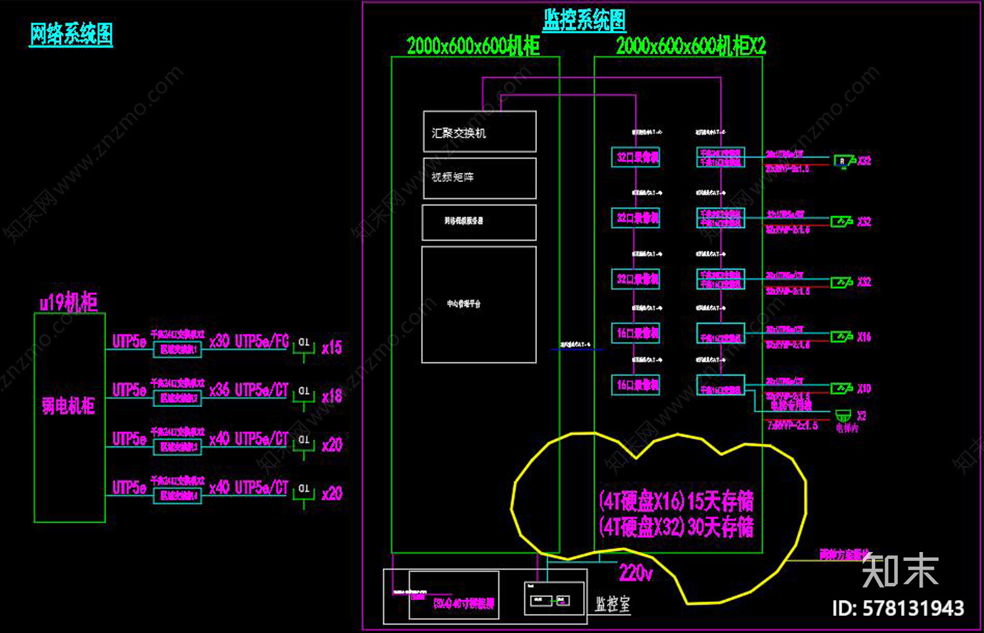Select the "220v" power label

636,573
